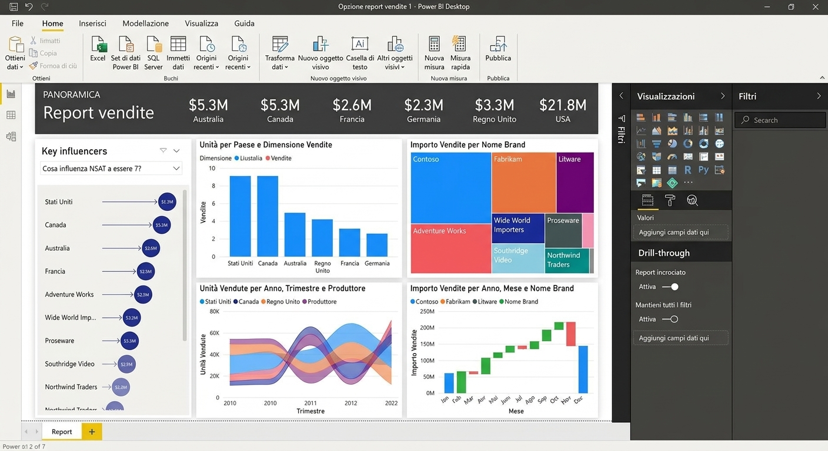Click the Copia ribbon command
This screenshot has width=828, height=451.
[x=43, y=53]
